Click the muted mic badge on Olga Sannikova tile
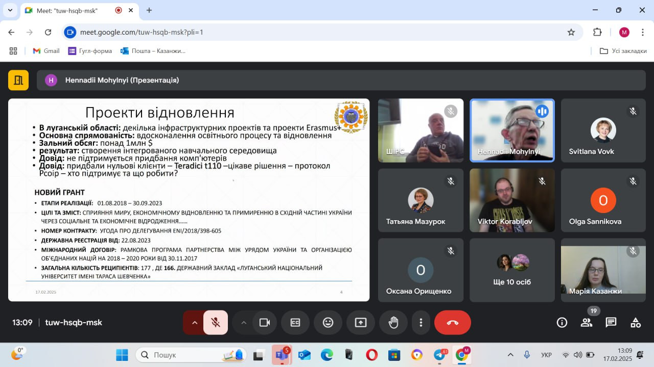 [x=633, y=181]
